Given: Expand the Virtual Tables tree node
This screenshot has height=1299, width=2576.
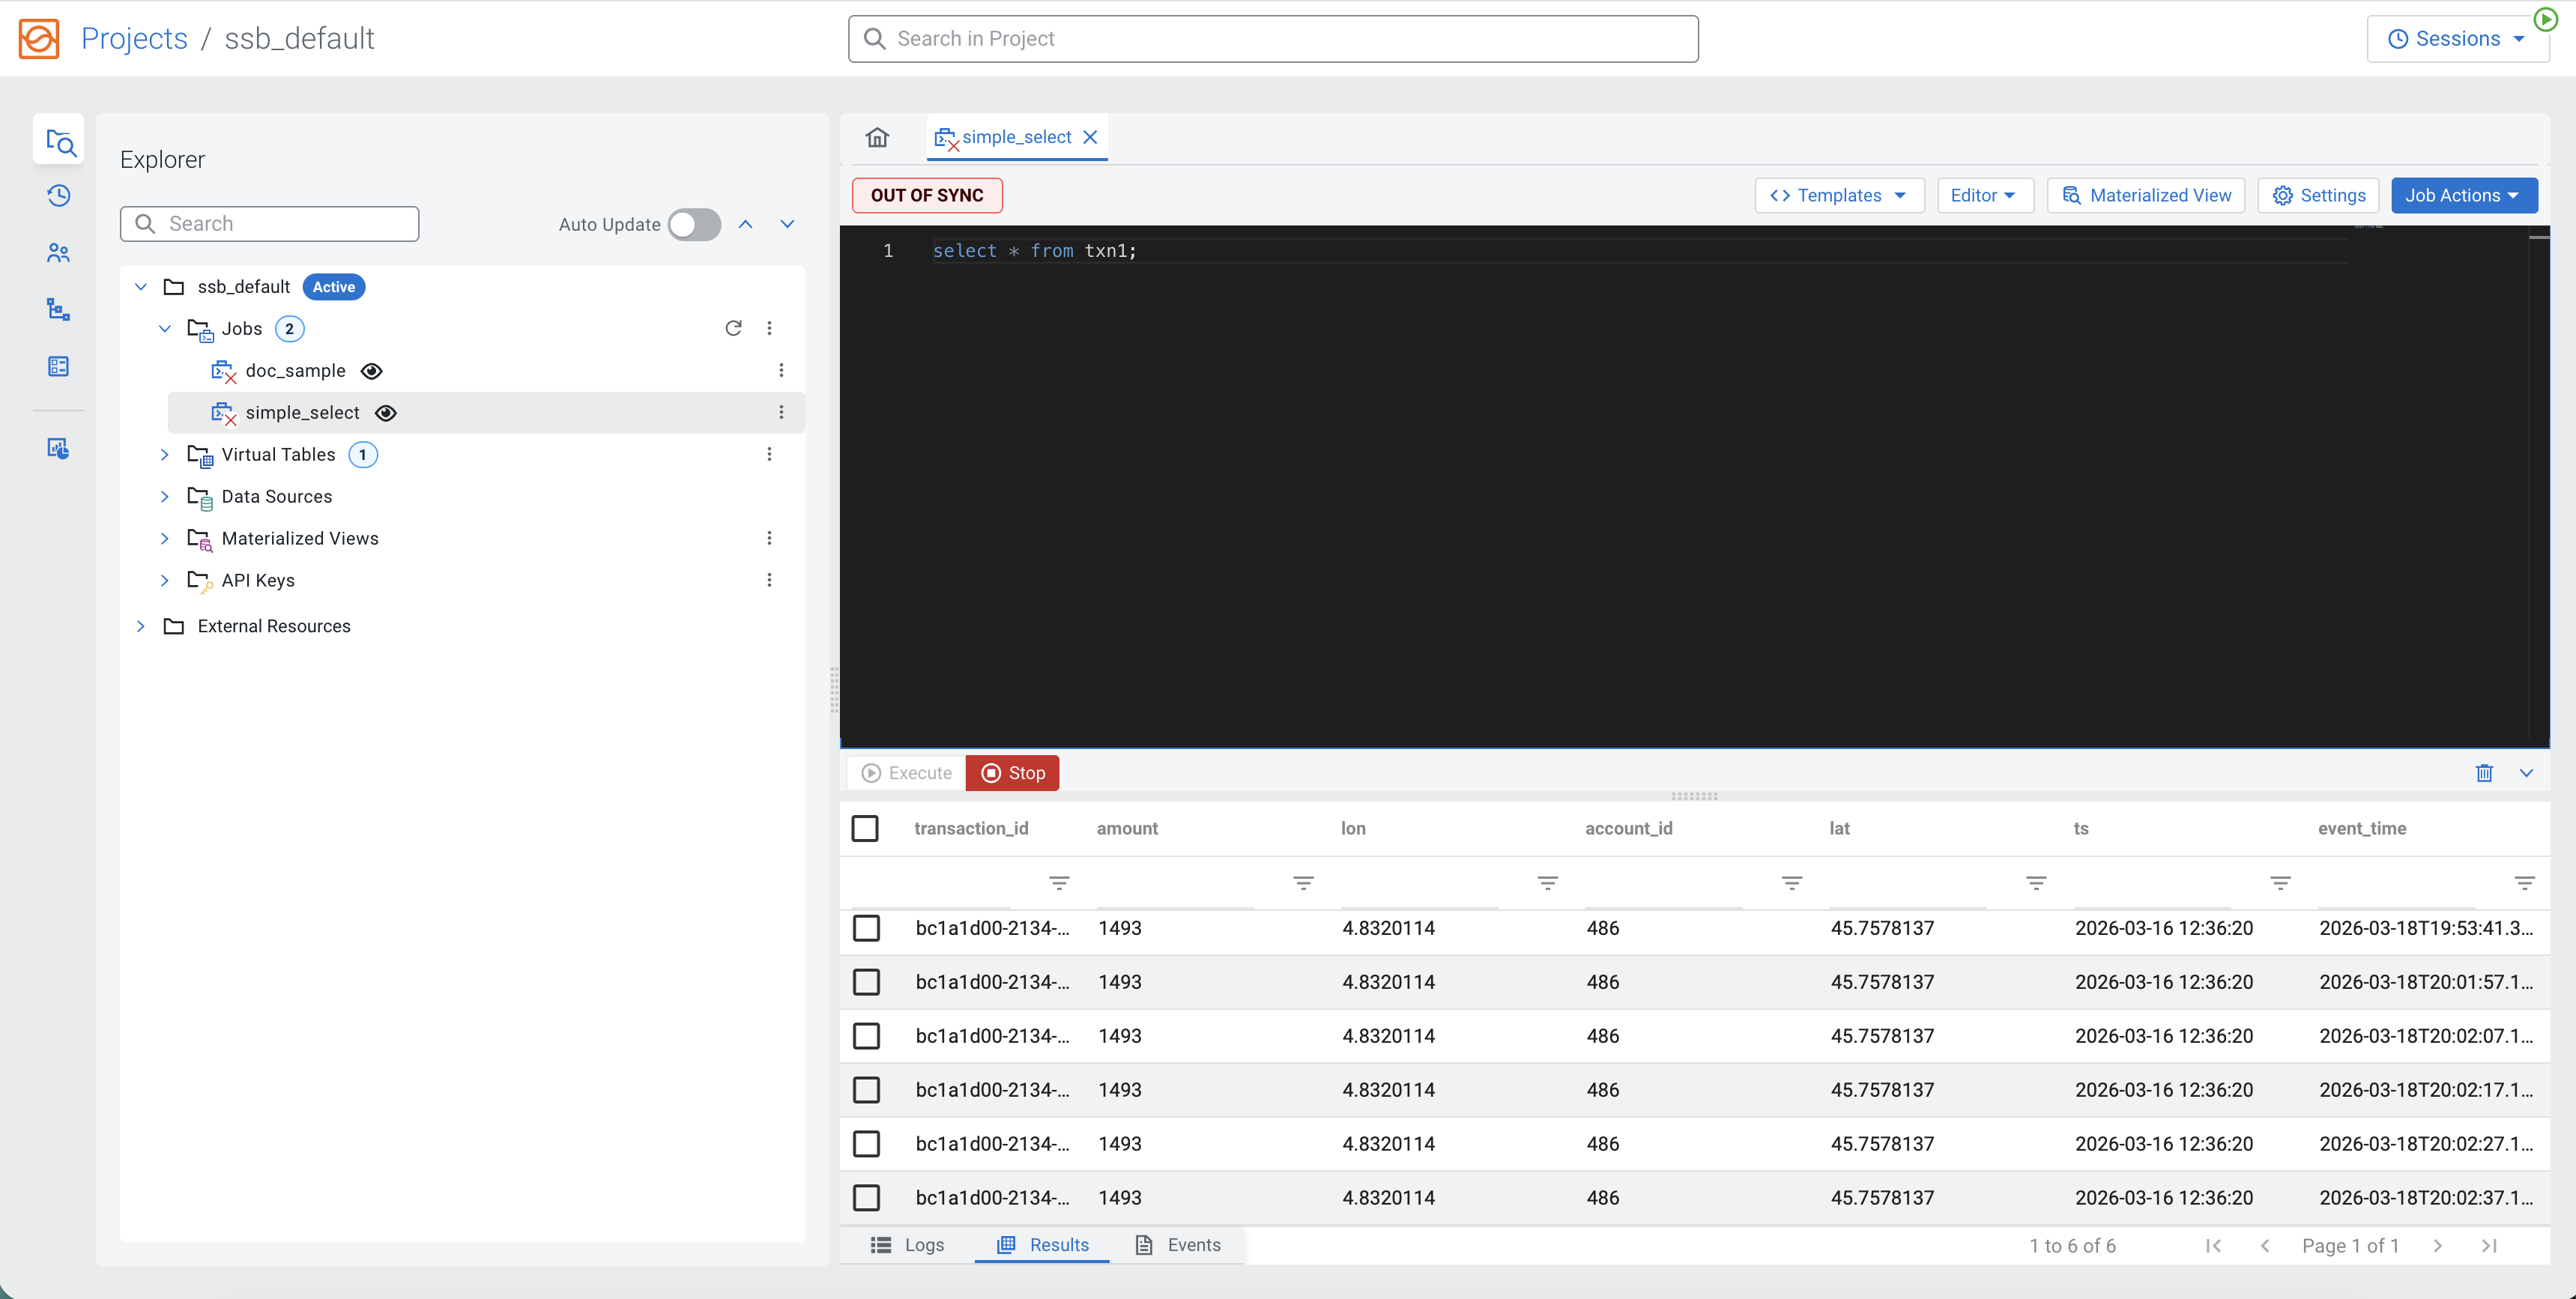Looking at the screenshot, I should (x=165, y=455).
